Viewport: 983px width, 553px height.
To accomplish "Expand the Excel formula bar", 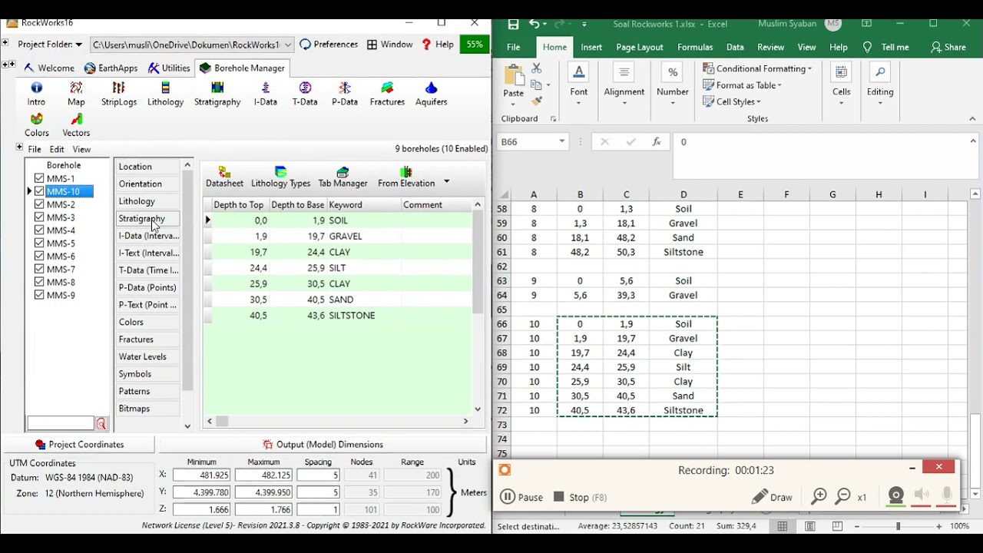I will coord(973,141).
